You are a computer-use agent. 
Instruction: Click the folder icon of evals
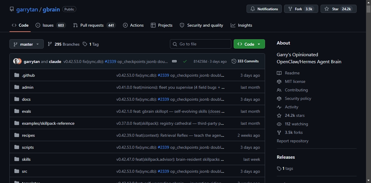17,111
